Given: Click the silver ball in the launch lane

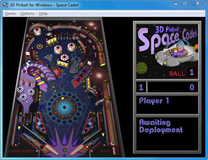Looking at the screenshot, I should [112, 143].
